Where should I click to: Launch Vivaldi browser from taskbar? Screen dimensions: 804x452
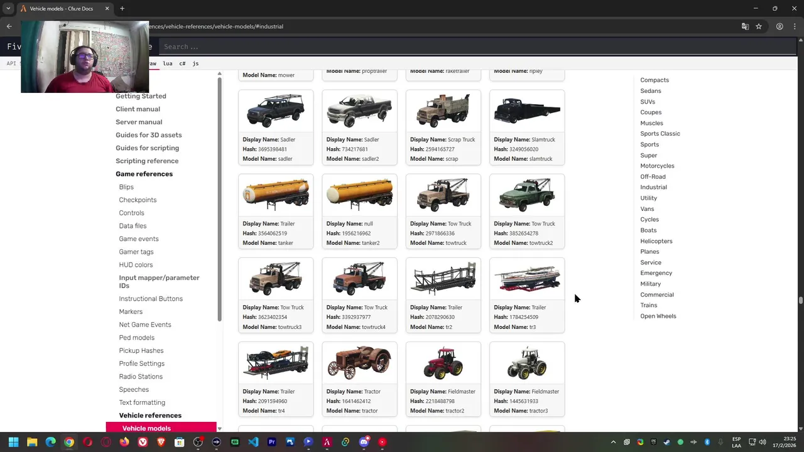click(x=143, y=442)
